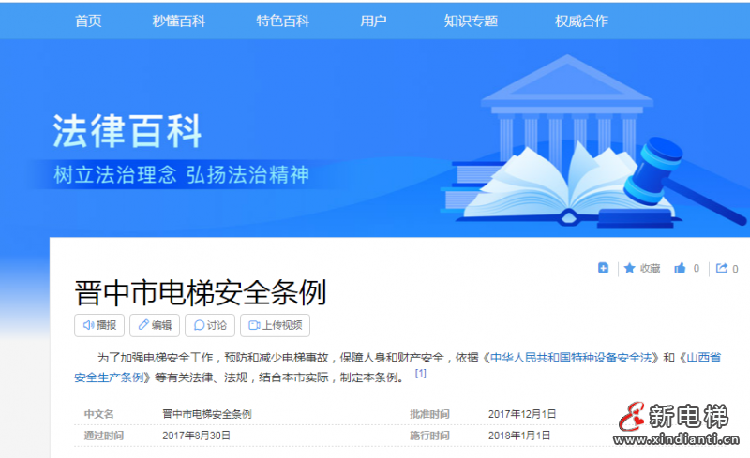Click the blue plus add icon
750x458 pixels.
pos(603,268)
